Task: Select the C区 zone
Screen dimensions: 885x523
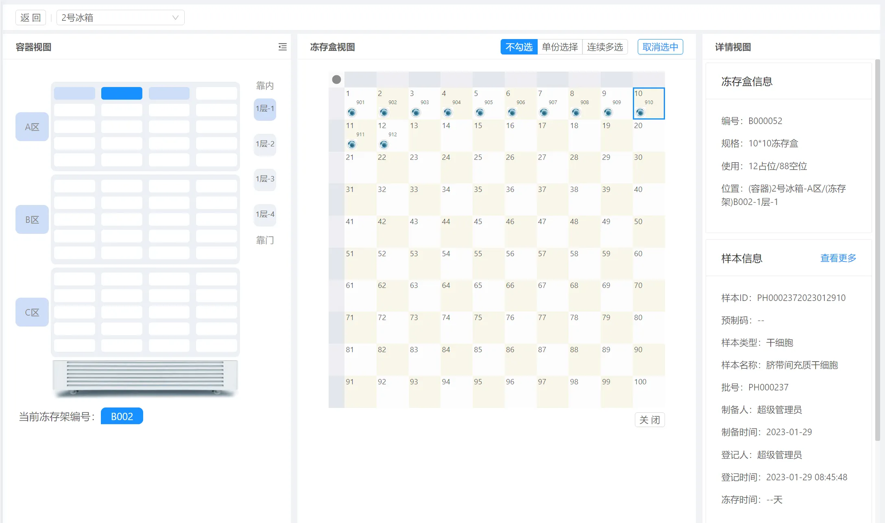Action: pyautogui.click(x=32, y=312)
